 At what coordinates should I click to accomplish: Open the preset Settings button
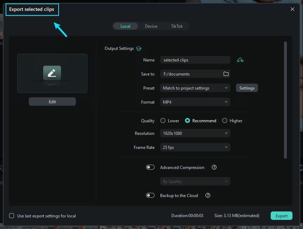tap(247, 88)
